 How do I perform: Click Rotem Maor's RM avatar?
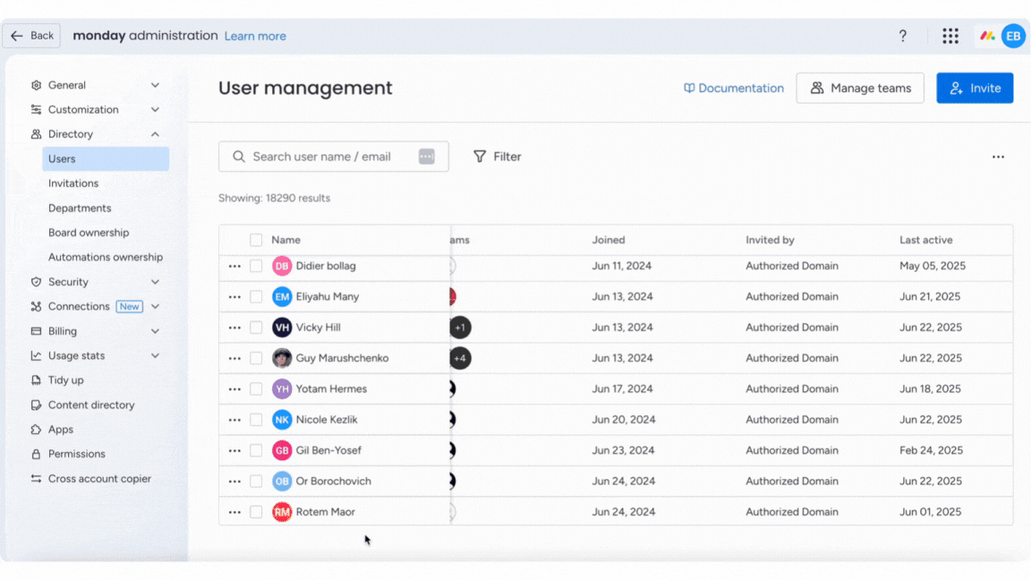[282, 512]
